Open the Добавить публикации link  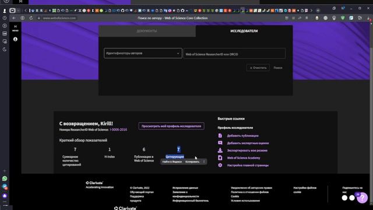[242, 136]
